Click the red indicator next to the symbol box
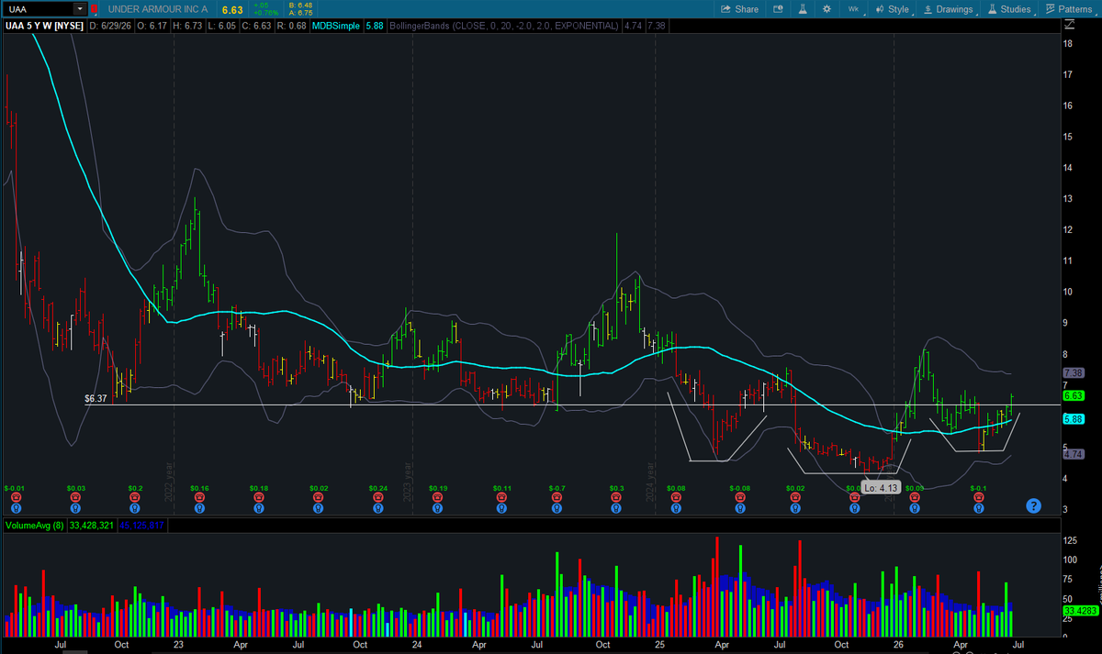Image resolution: width=1102 pixels, height=654 pixels. pyautogui.click(x=94, y=9)
